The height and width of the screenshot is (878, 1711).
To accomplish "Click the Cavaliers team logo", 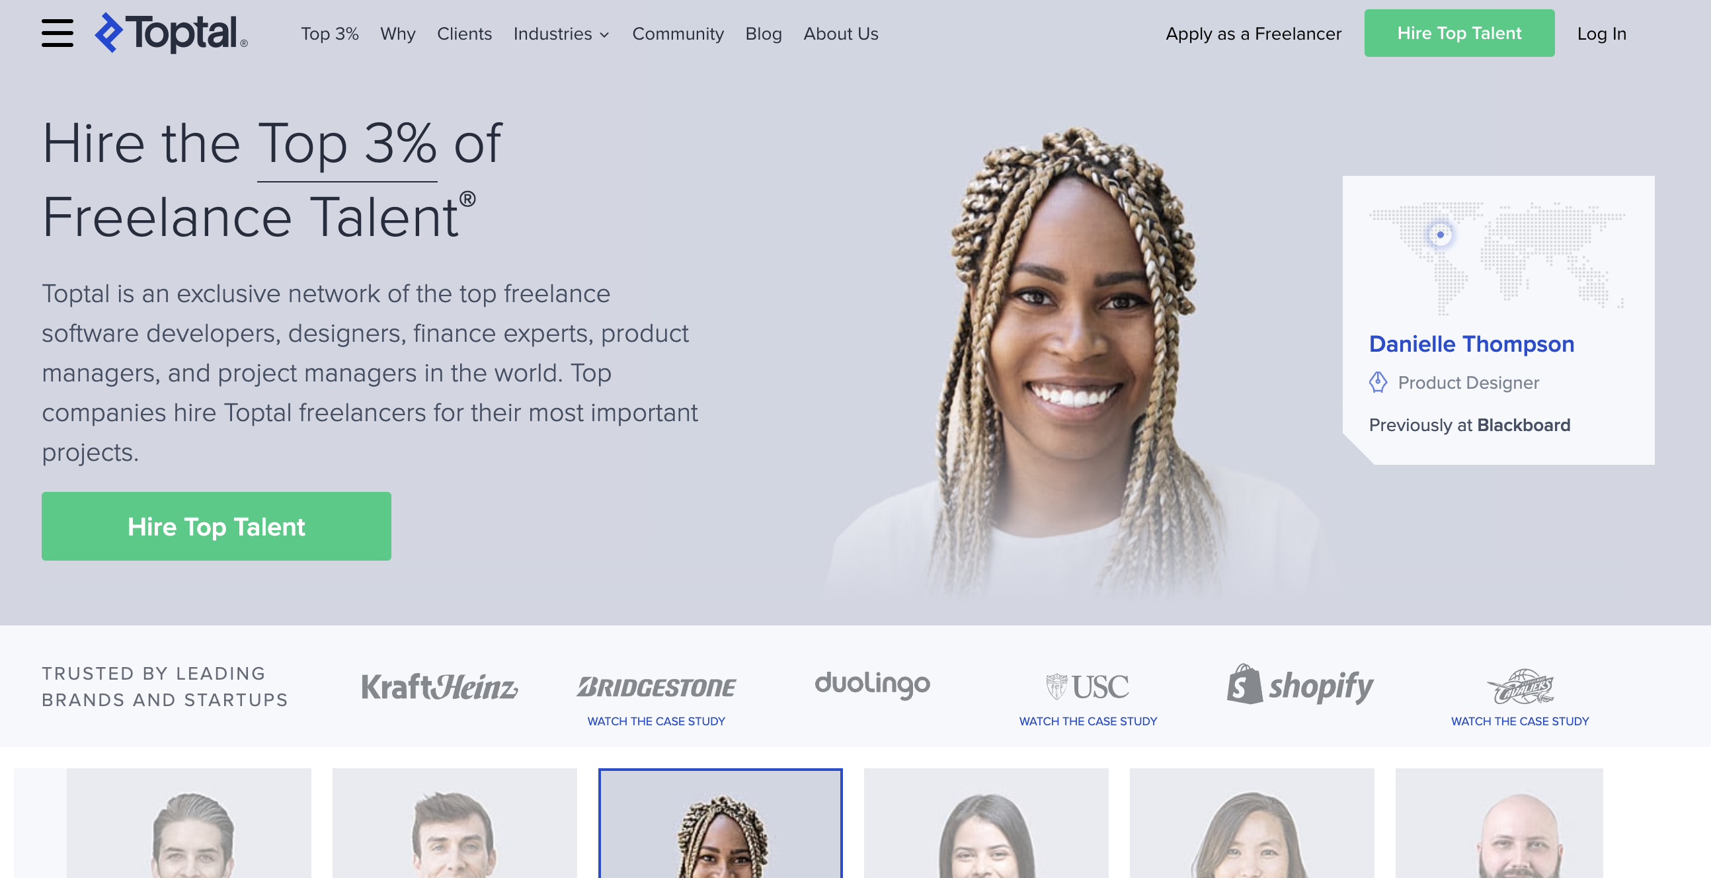I will [x=1520, y=687].
